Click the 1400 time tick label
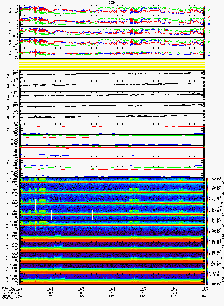 (x=81, y=296)
